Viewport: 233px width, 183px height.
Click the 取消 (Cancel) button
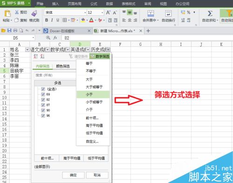click(x=97, y=175)
